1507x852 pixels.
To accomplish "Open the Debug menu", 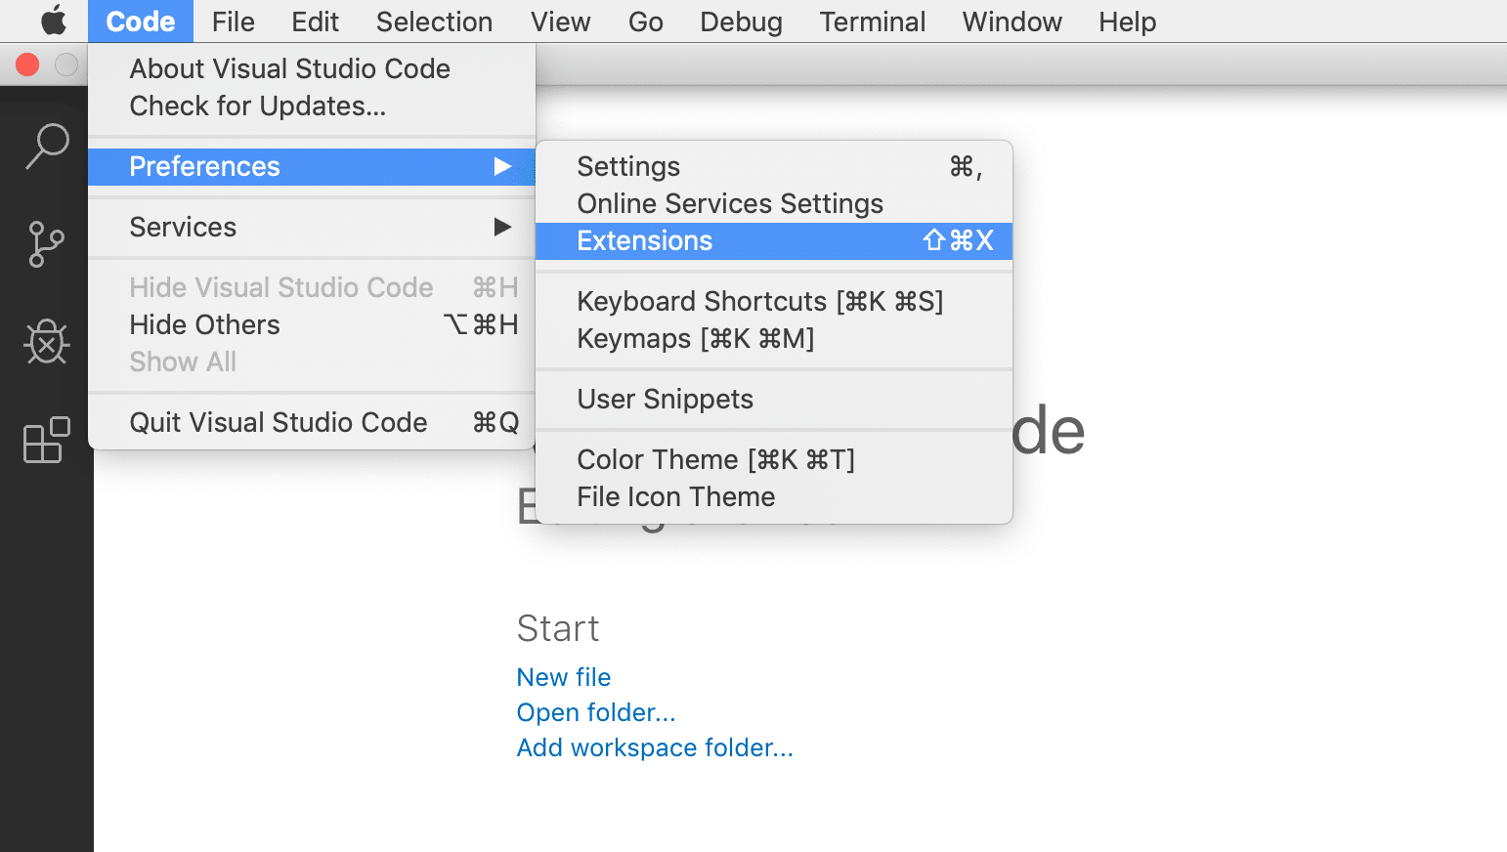I will (741, 21).
